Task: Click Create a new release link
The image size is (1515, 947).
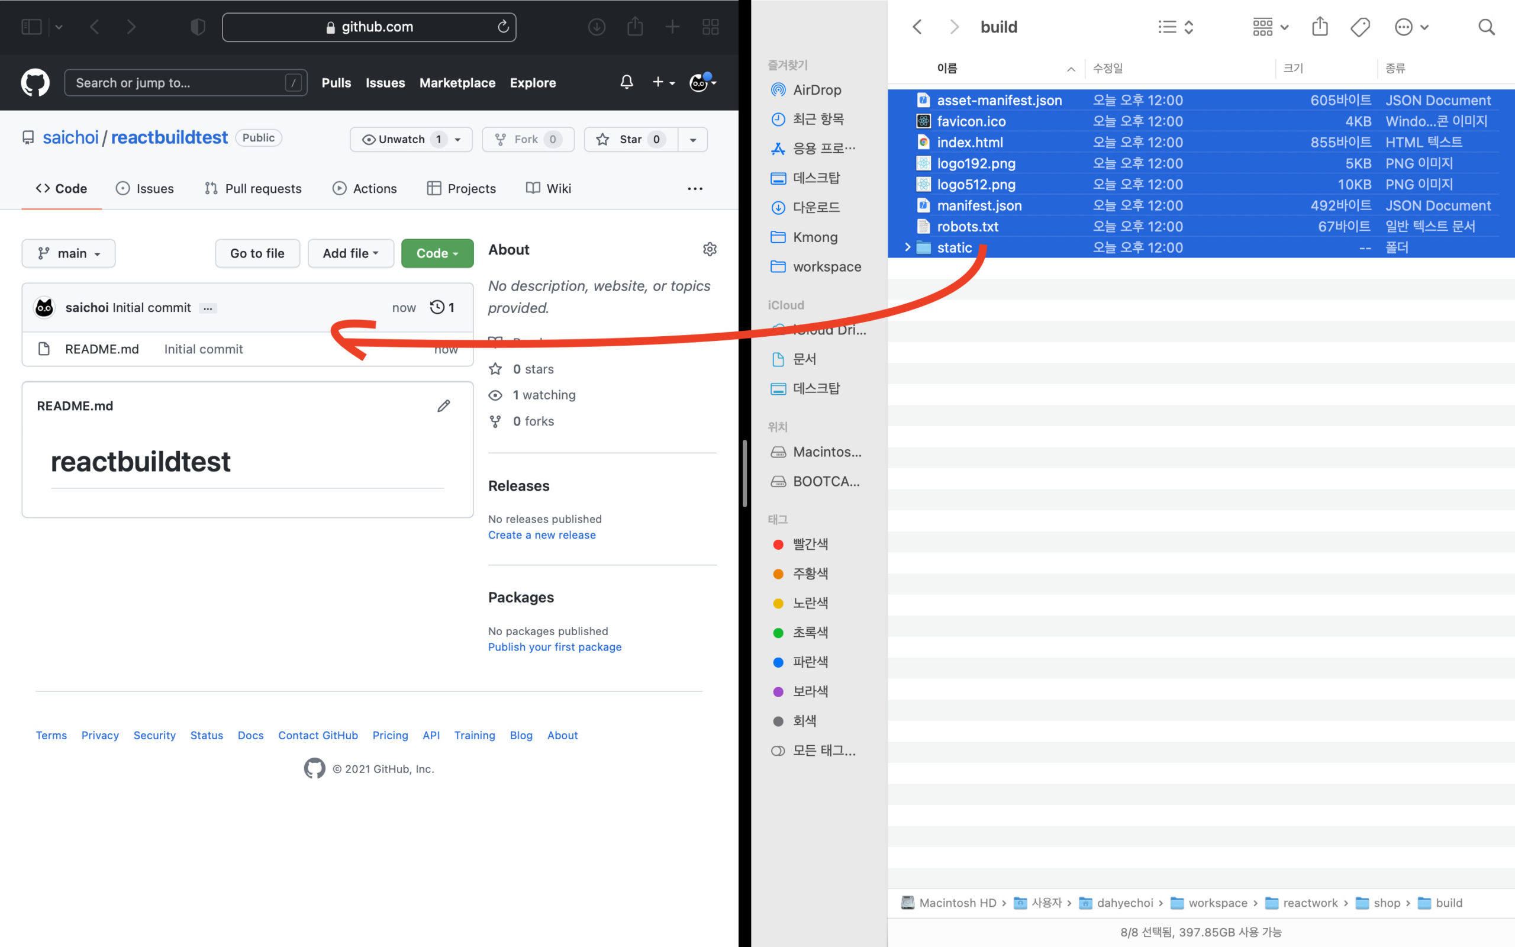Action: point(541,535)
